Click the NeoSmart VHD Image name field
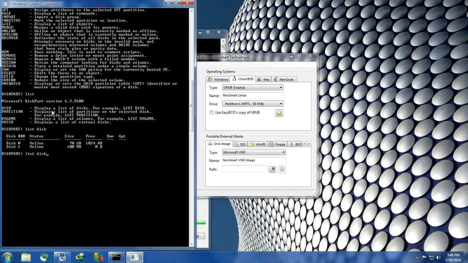This screenshot has width=468, height=263. coord(254,160)
